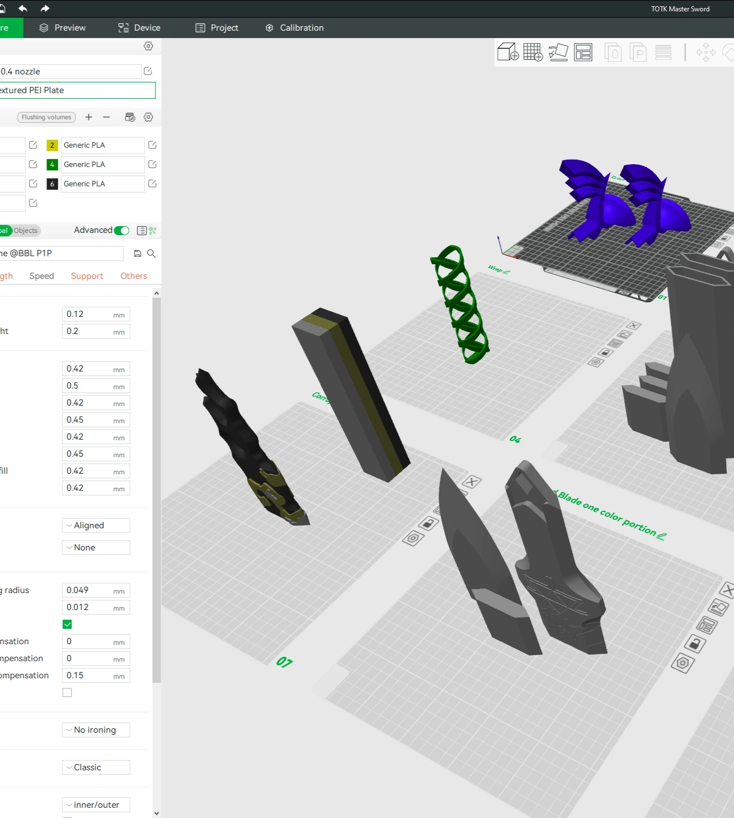734x818 pixels.
Task: Open filament settings gear icon
Action: [148, 117]
